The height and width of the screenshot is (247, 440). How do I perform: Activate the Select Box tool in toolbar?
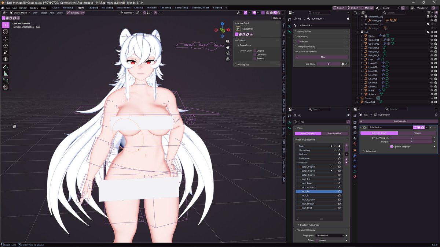pos(5,25)
